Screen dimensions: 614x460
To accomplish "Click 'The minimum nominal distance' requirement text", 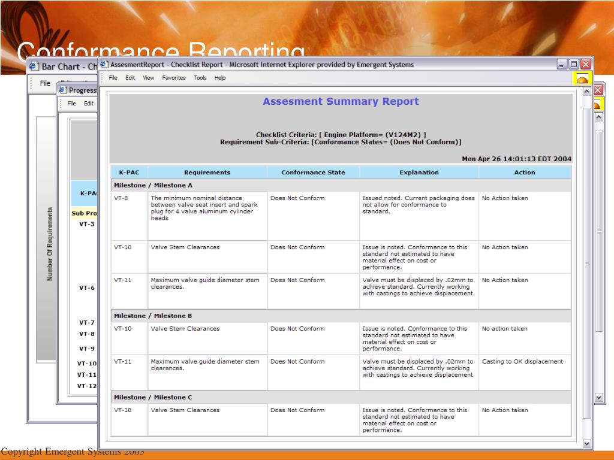I will click(204, 208).
